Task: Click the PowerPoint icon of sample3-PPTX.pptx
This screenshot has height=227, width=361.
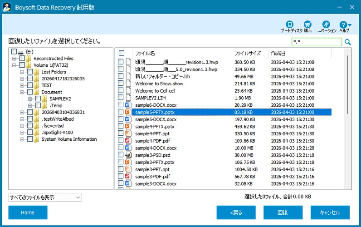Action: [128, 162]
